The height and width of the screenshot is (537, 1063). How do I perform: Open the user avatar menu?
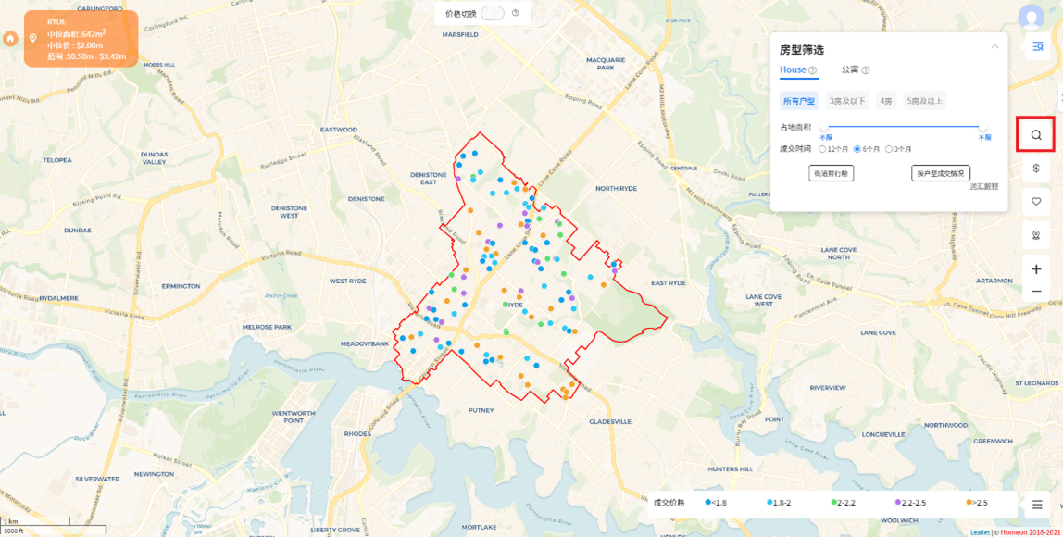pyautogui.click(x=1032, y=17)
